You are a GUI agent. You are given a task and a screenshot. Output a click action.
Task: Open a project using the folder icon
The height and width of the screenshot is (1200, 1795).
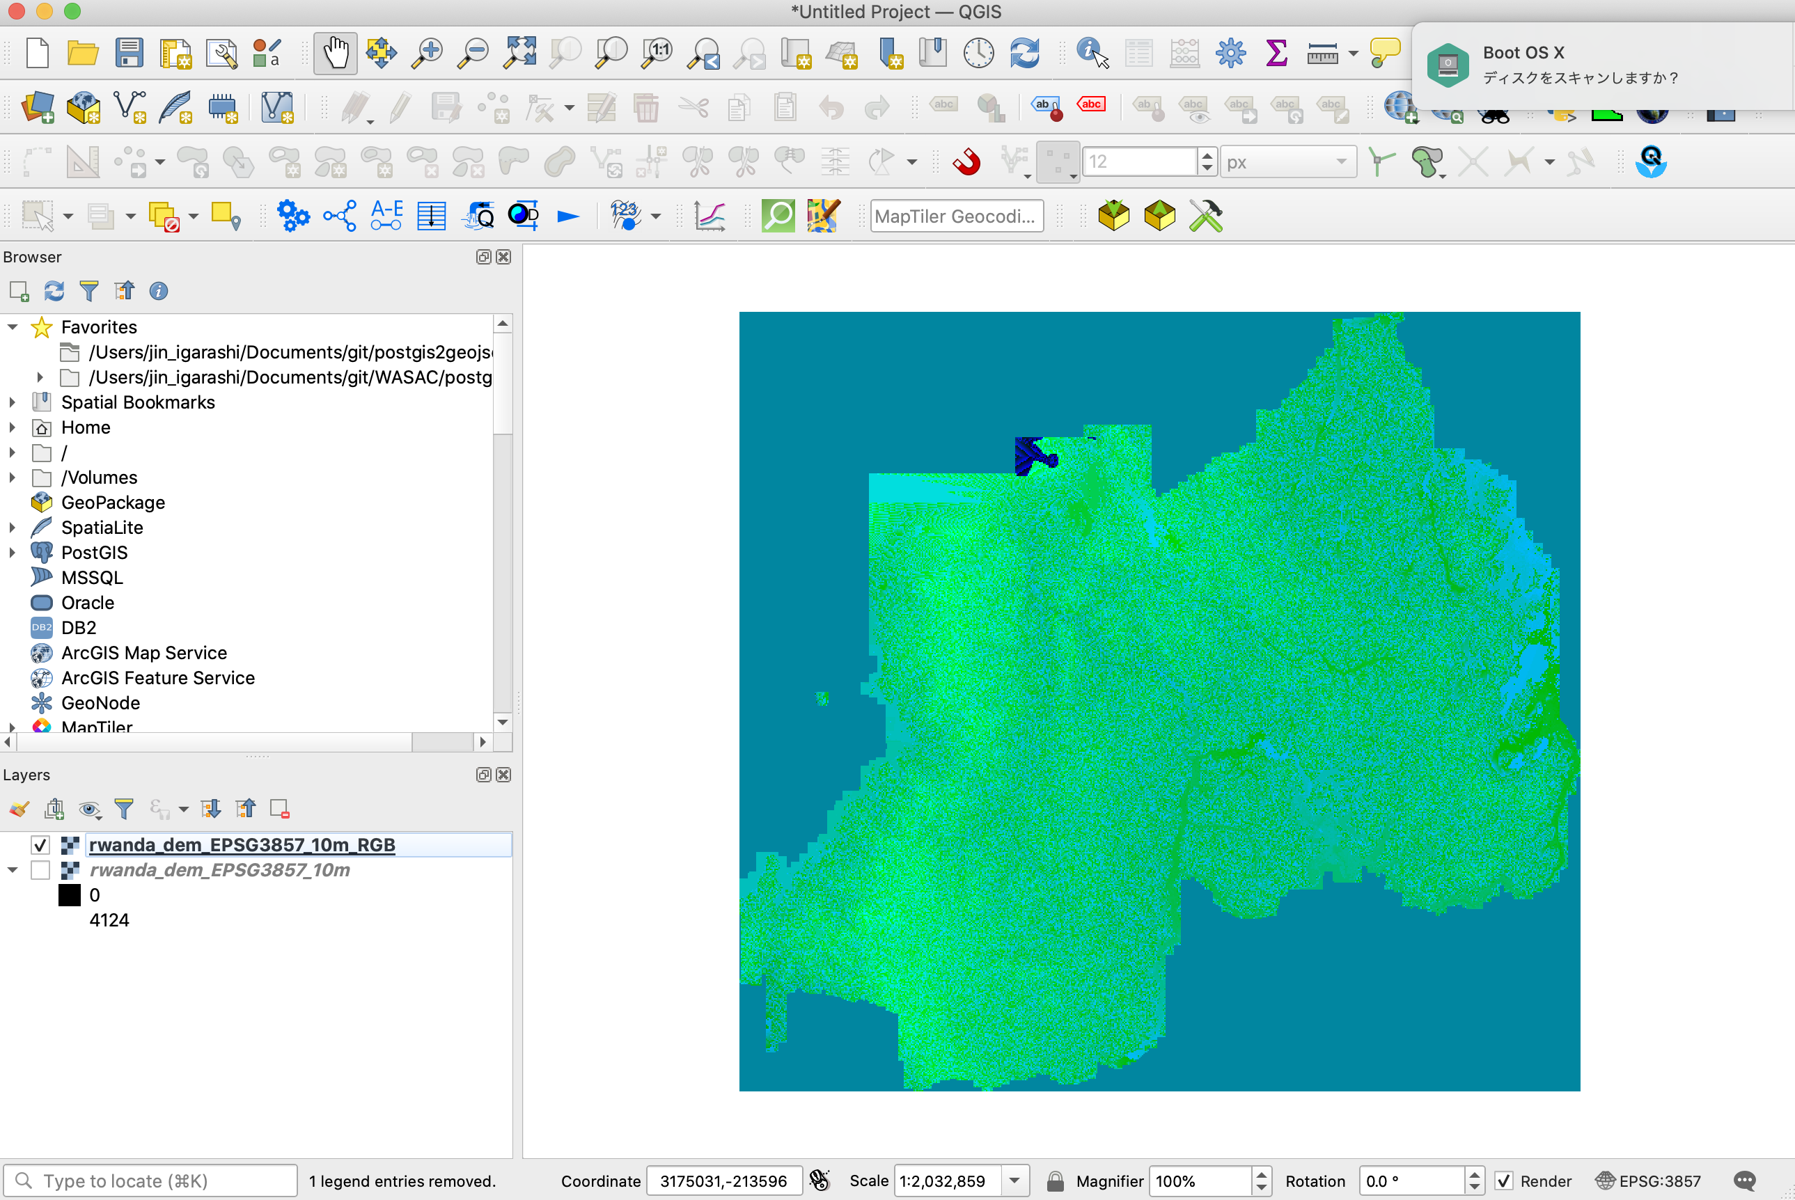click(83, 53)
